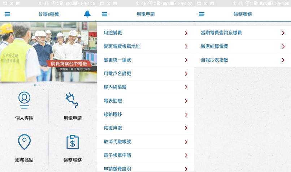291x172 pixels.
Task: Tap the 院長視察台中電廠 banner image
Action: point(48,52)
